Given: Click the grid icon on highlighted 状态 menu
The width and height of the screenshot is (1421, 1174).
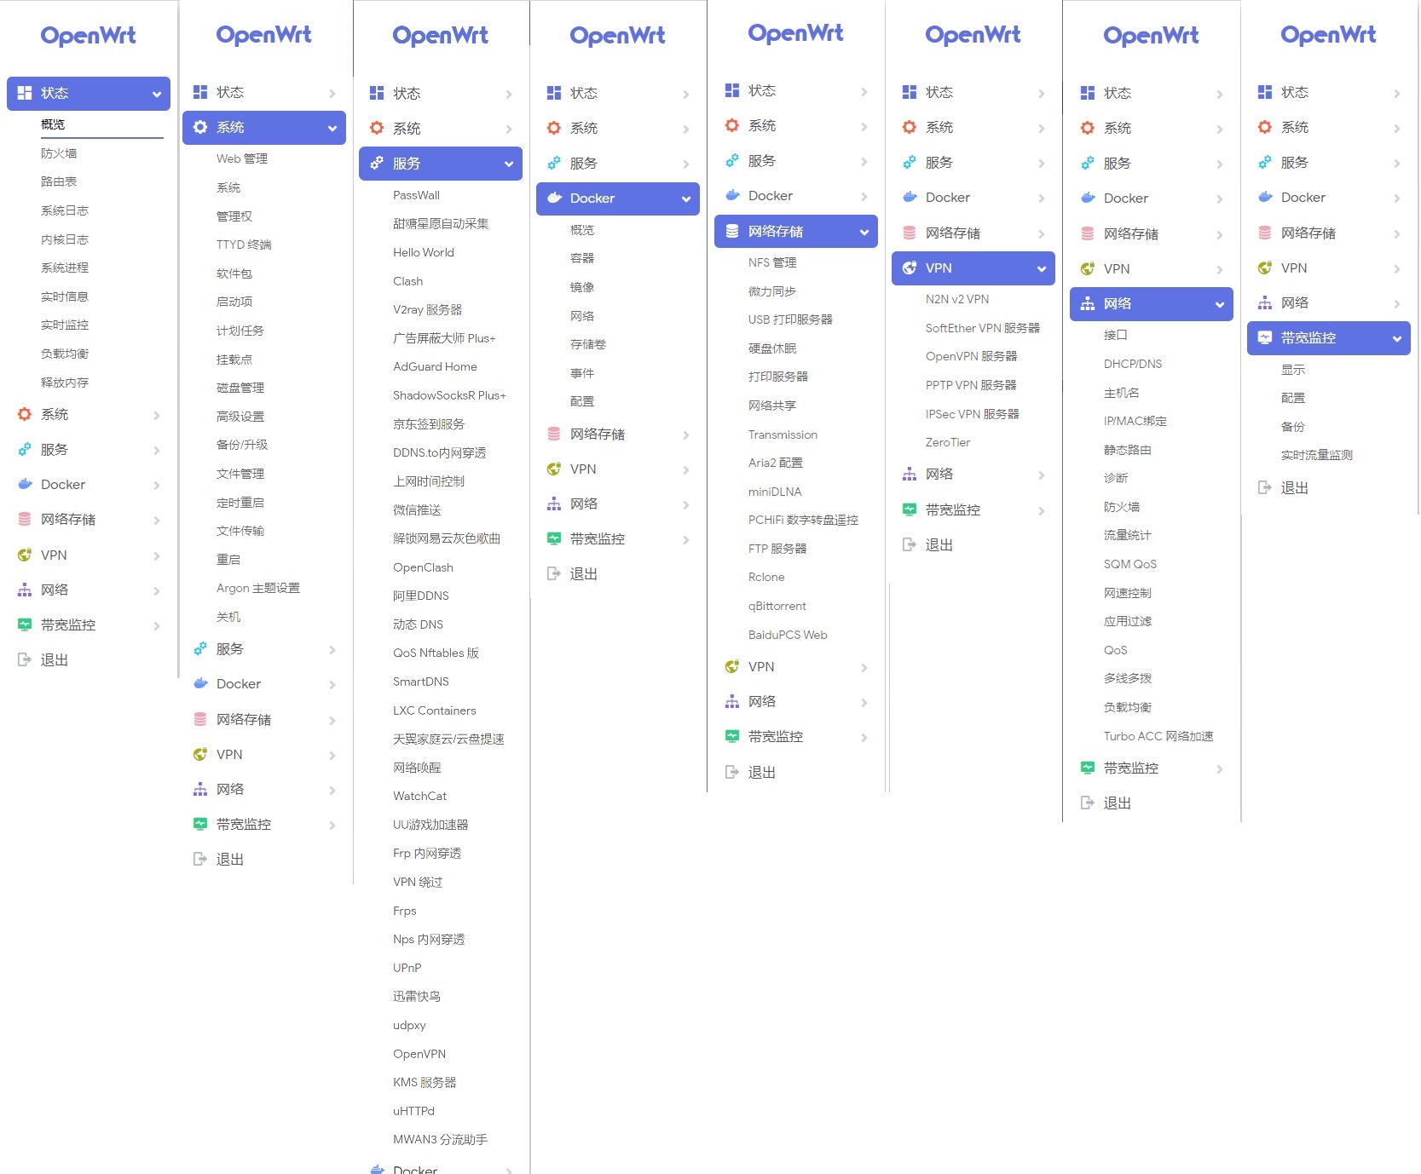Looking at the screenshot, I should 25,93.
